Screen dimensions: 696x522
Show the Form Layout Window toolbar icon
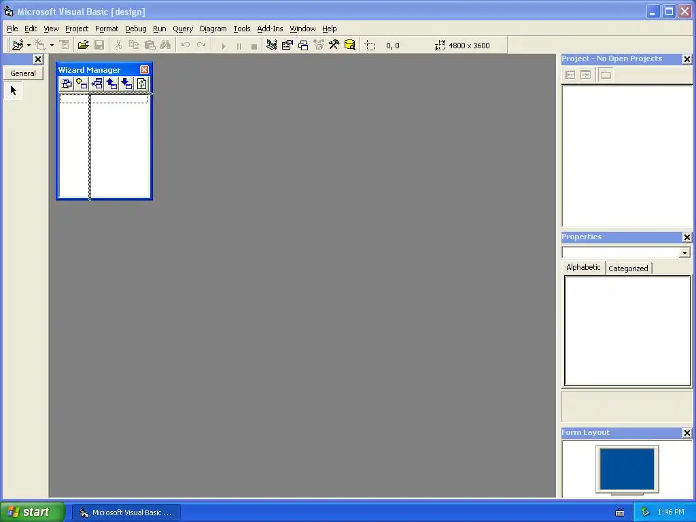(303, 45)
